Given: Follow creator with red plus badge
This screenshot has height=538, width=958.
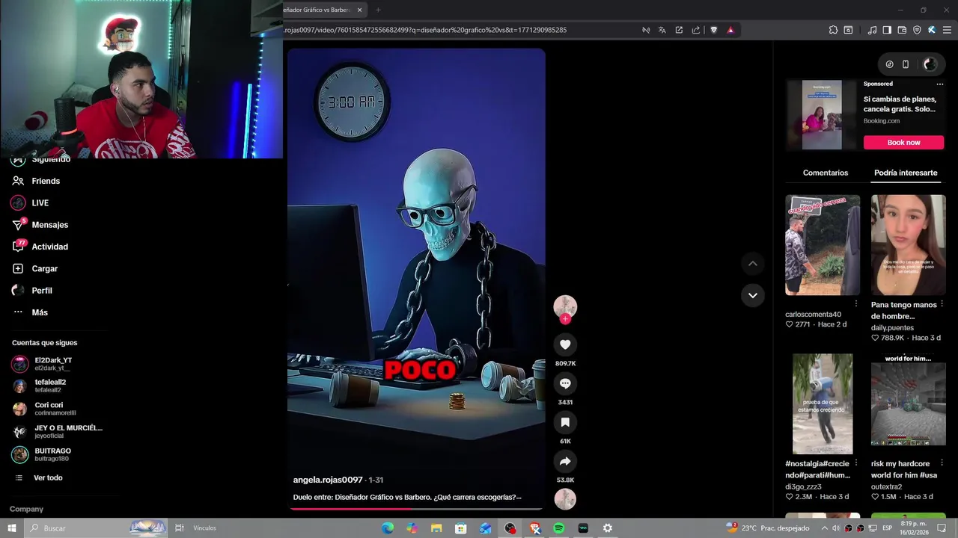Looking at the screenshot, I should tap(565, 319).
